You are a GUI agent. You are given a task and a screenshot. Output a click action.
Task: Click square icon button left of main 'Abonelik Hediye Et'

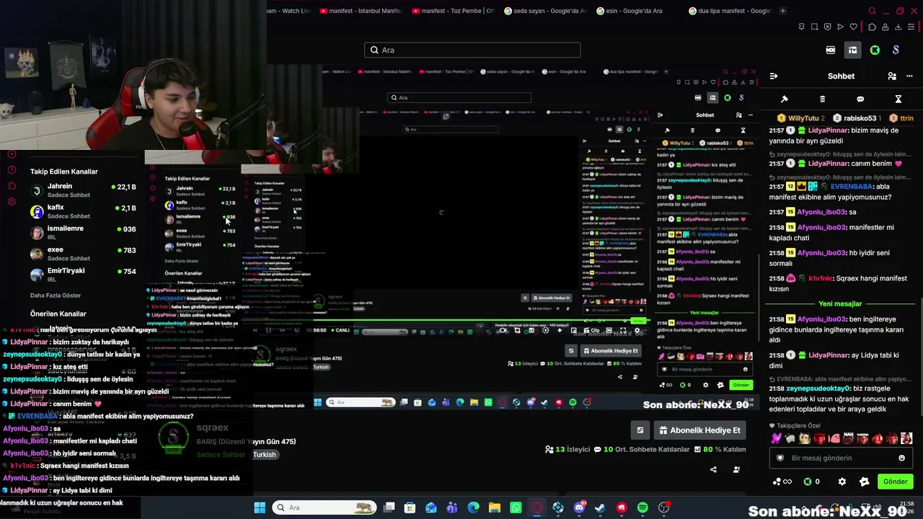(640, 430)
